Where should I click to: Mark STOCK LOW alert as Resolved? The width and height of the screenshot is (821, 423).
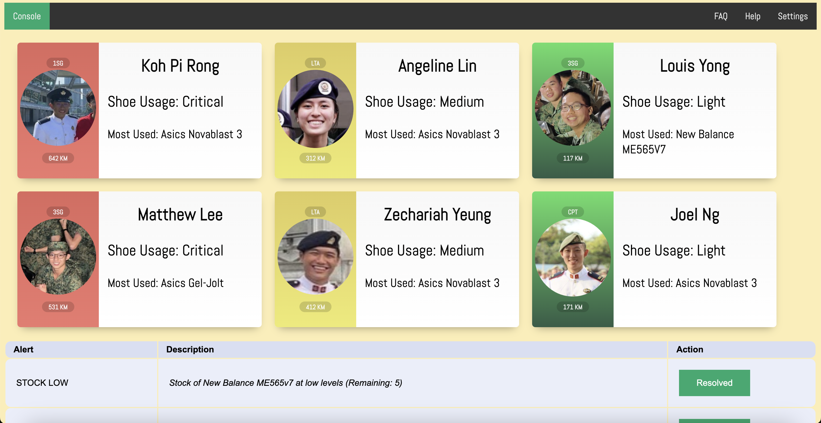[x=714, y=383]
